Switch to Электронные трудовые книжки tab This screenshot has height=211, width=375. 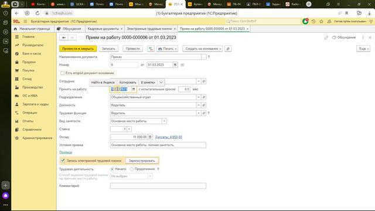[x=149, y=29]
